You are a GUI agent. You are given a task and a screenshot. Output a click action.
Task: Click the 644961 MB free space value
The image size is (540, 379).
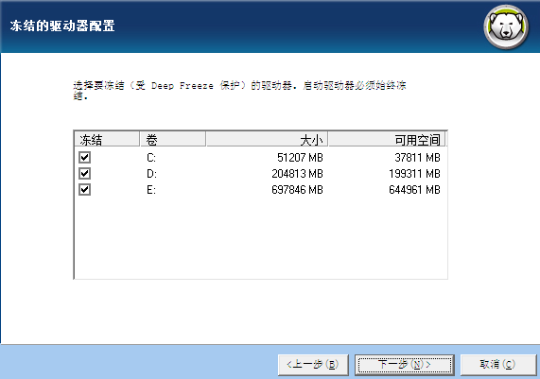414,190
